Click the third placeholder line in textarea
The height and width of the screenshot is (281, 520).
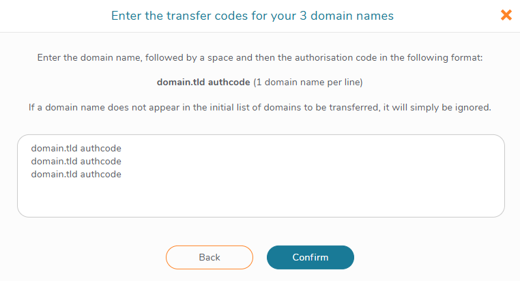(x=76, y=174)
